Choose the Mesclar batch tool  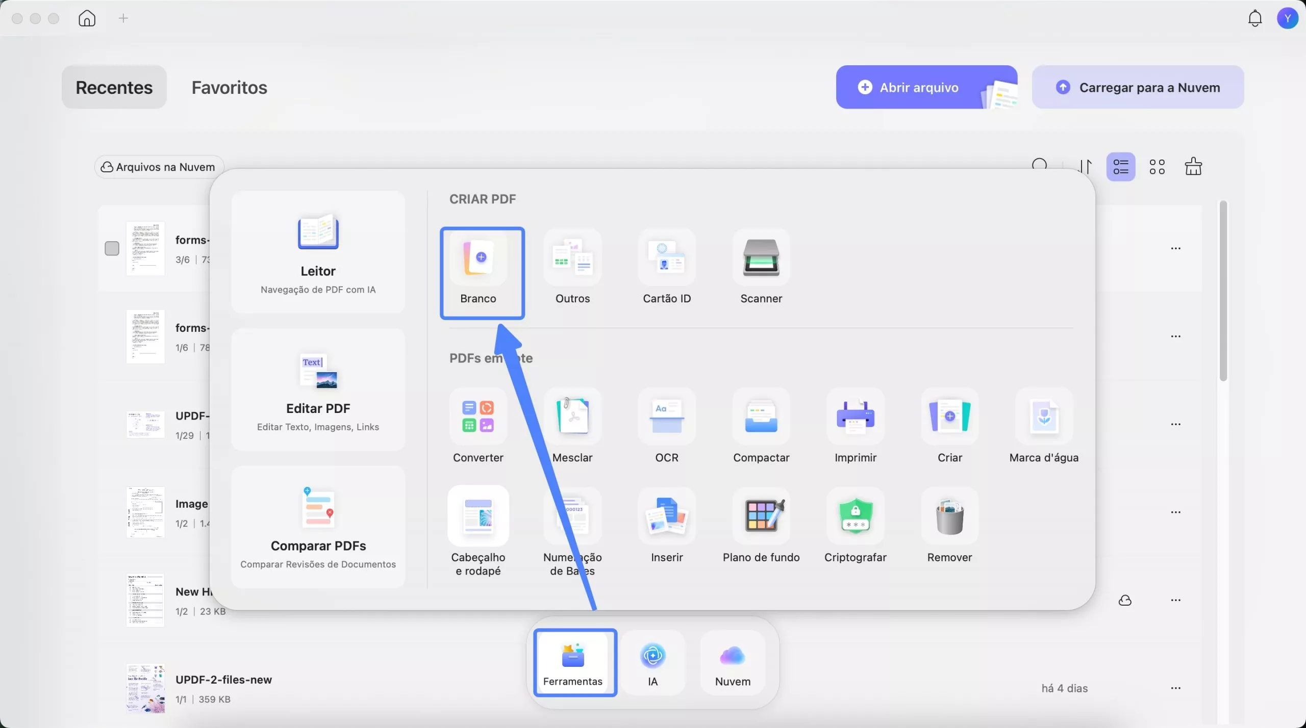(572, 427)
